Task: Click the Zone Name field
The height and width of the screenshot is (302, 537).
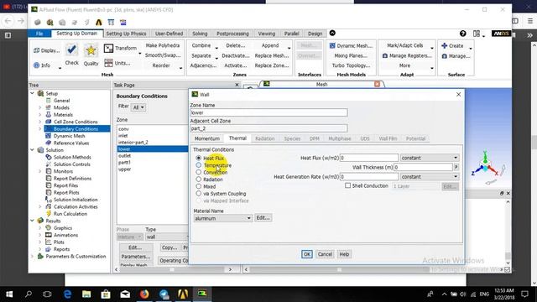Action: (x=268, y=112)
